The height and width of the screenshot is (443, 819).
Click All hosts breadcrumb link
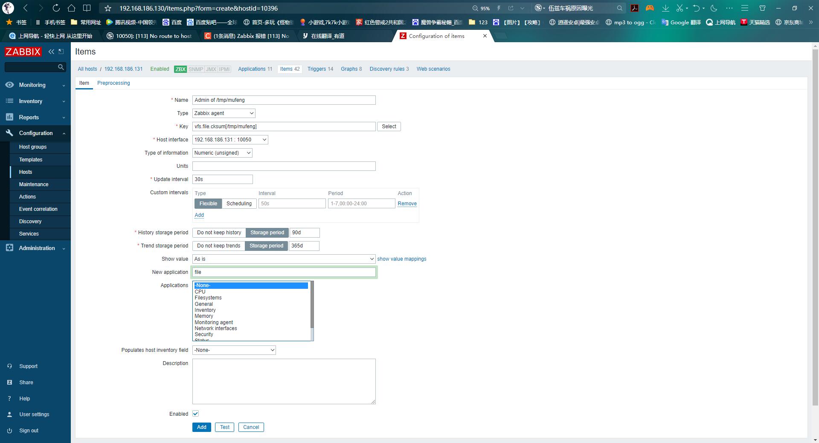(87, 69)
